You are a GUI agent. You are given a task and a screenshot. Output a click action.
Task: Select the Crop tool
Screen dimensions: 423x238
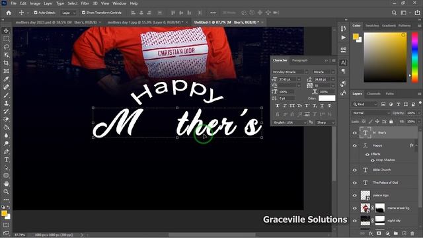click(6, 63)
